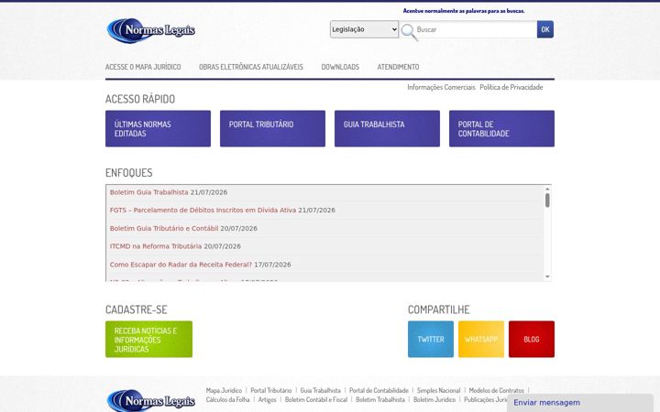Click Portal de Contabilidade quick access tile
Image resolution: width=660 pixels, height=412 pixels.
coord(501,129)
